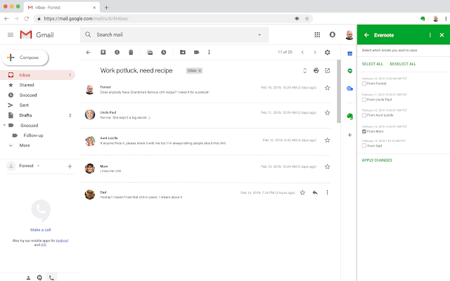Remove the Inbox label chip
The height and width of the screenshot is (281, 450).
(200, 70)
